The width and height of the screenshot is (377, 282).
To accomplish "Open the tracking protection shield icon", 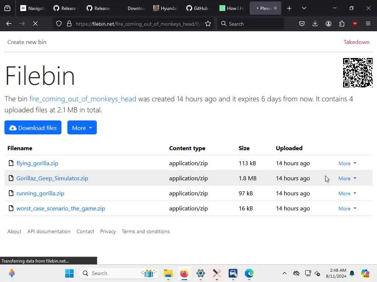I will (59, 23).
